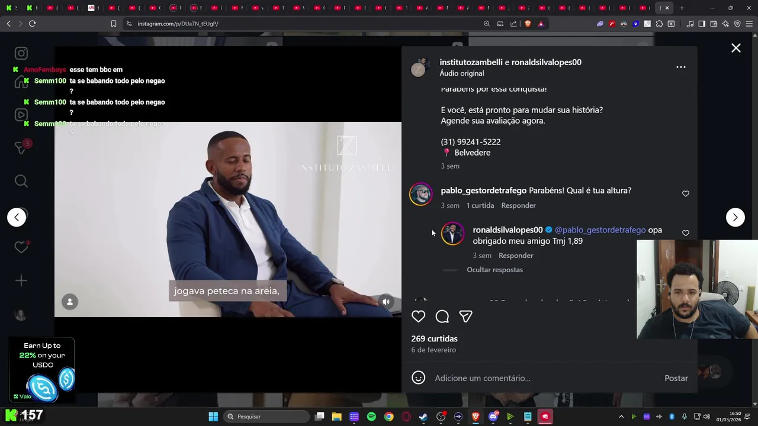Collapse replies with Ocultar respostas
Image resolution: width=758 pixels, height=426 pixels.
point(494,270)
